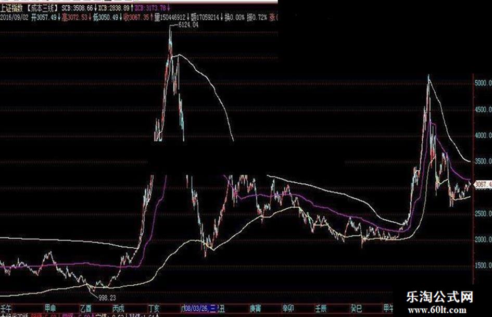Click the date 2016/09/02 in info bar
Screen dimensions: 492x317
pyautogui.click(x=14, y=18)
